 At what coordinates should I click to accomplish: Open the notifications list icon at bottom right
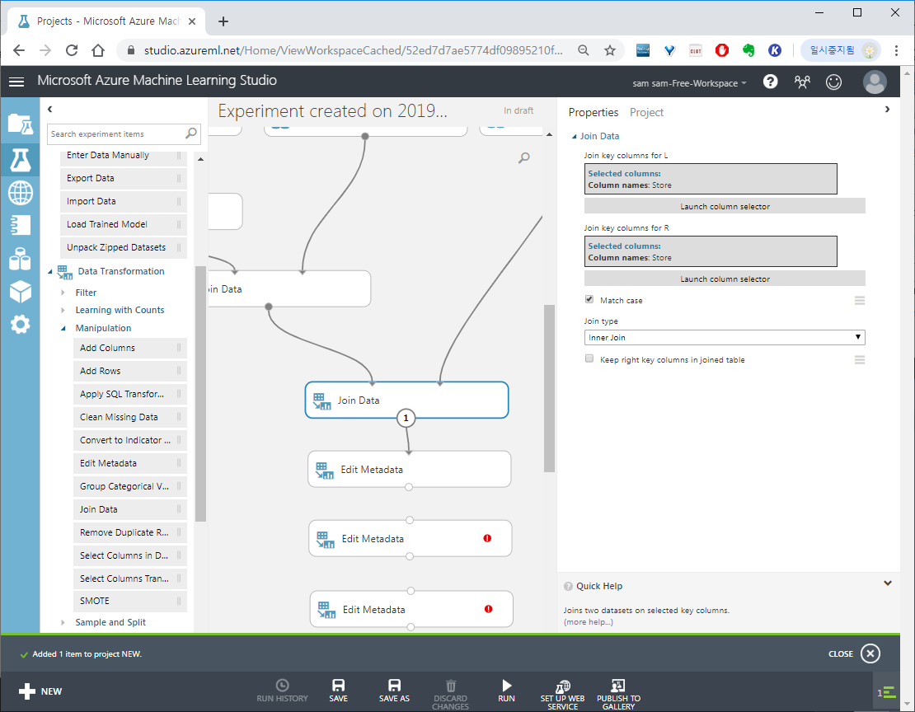[x=886, y=692]
